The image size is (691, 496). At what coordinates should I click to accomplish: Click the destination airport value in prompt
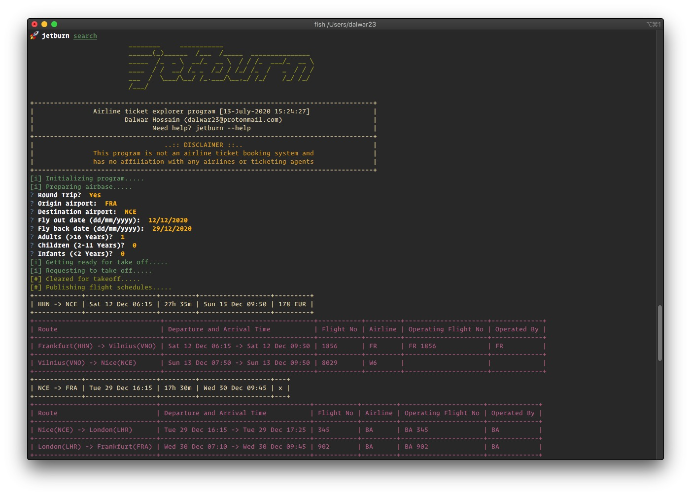[131, 212]
